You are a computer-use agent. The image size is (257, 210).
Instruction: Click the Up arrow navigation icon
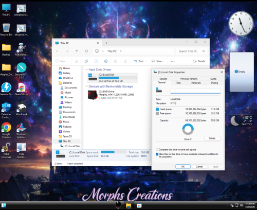pos(77,51)
